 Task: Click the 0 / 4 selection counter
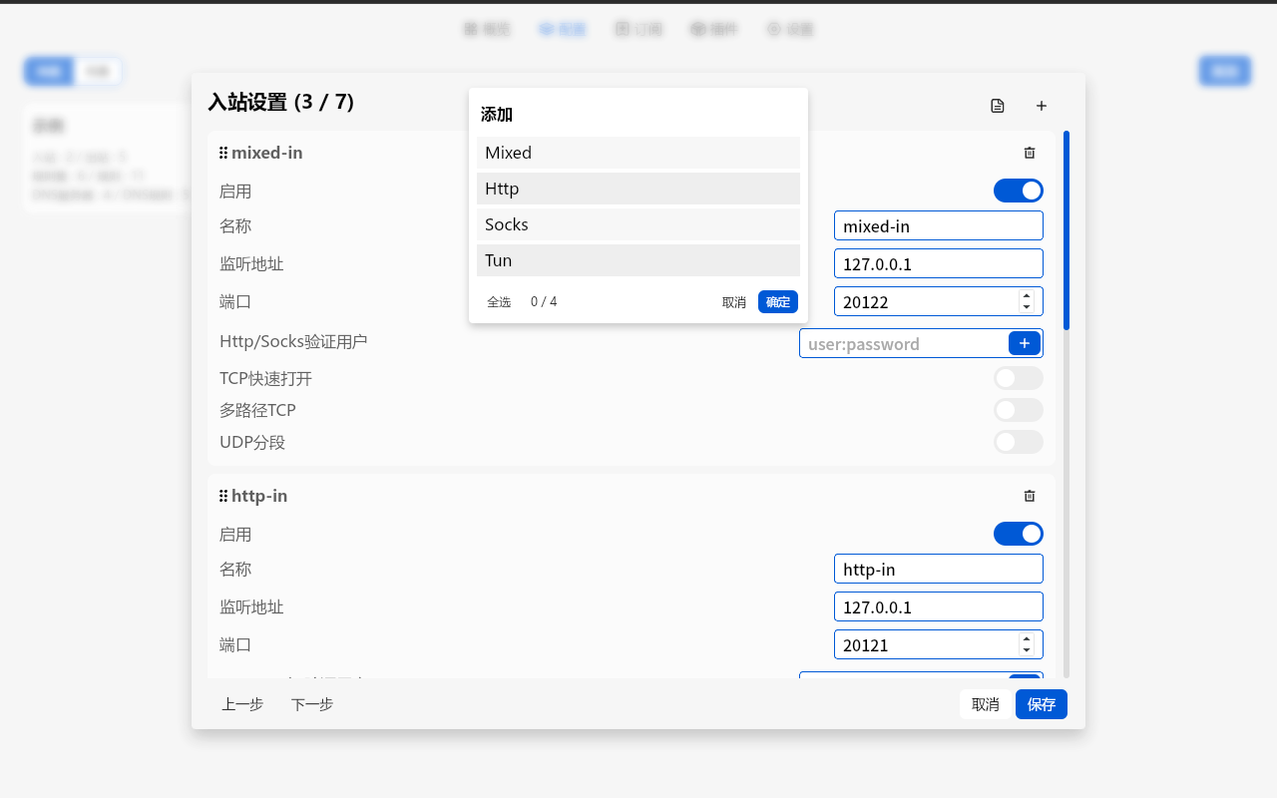point(544,301)
